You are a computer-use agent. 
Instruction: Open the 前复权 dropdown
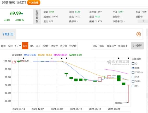[x=111, y=46]
